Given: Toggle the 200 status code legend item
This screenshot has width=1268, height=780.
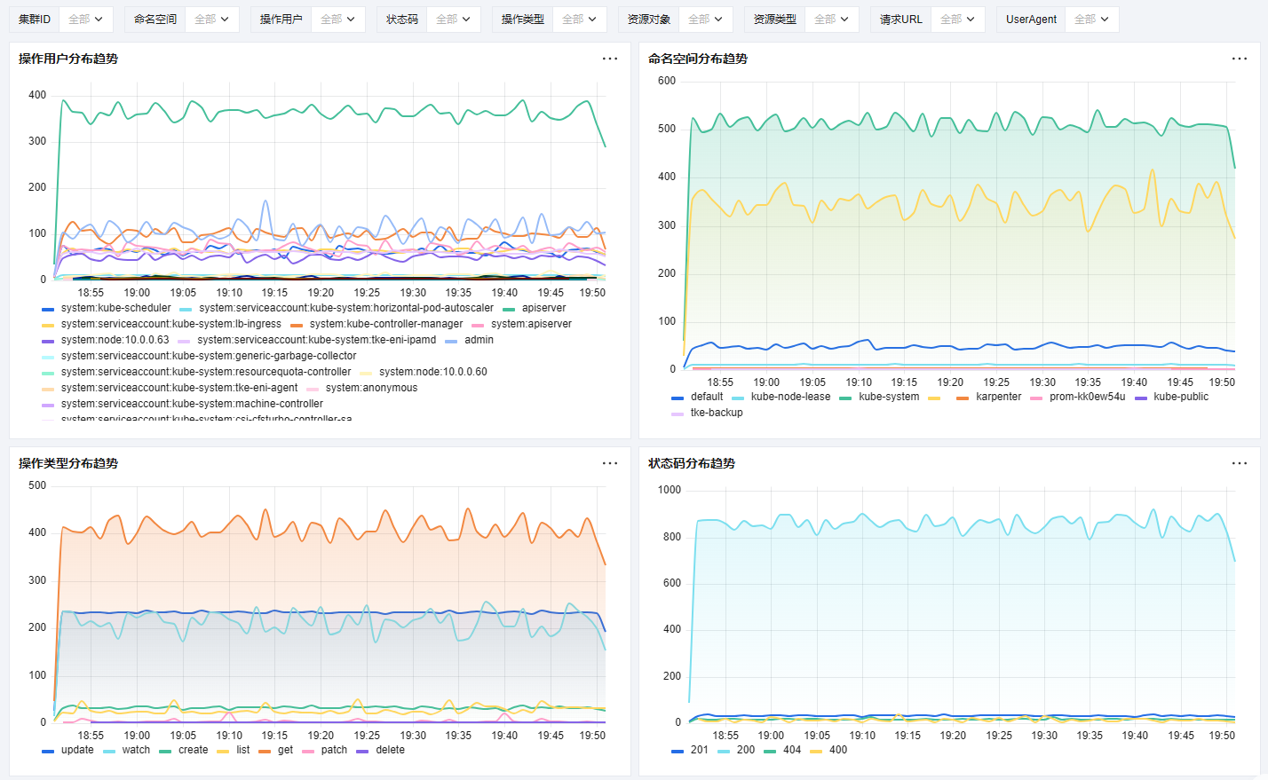Looking at the screenshot, I should (745, 750).
